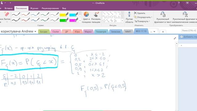Click the page scrollbar up arrow

(x=177, y=43)
